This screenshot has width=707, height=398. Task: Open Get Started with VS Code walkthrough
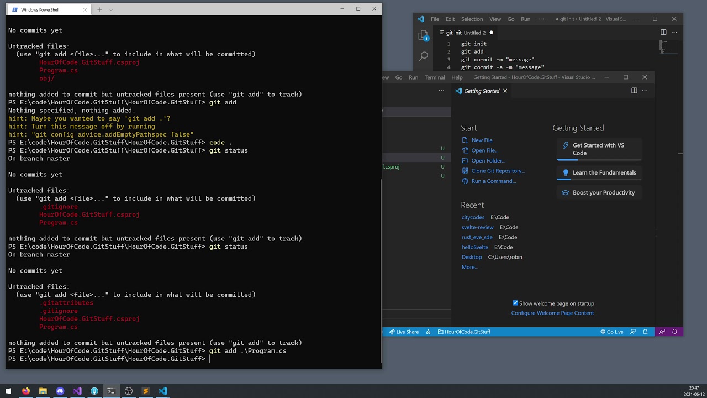pyautogui.click(x=599, y=149)
